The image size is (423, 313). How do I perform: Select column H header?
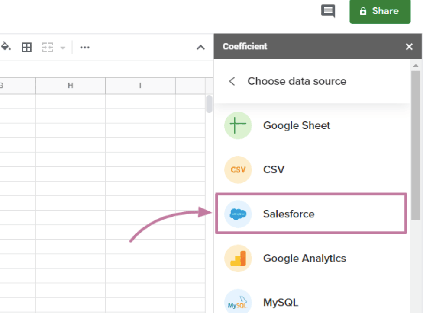tap(71, 86)
